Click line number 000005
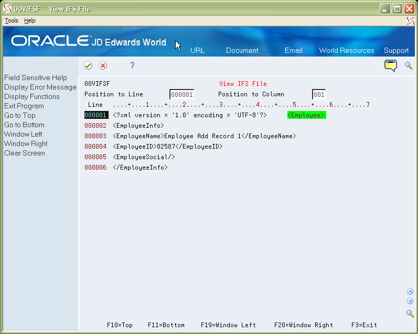Screen dimensions: 418x334 point(95,157)
